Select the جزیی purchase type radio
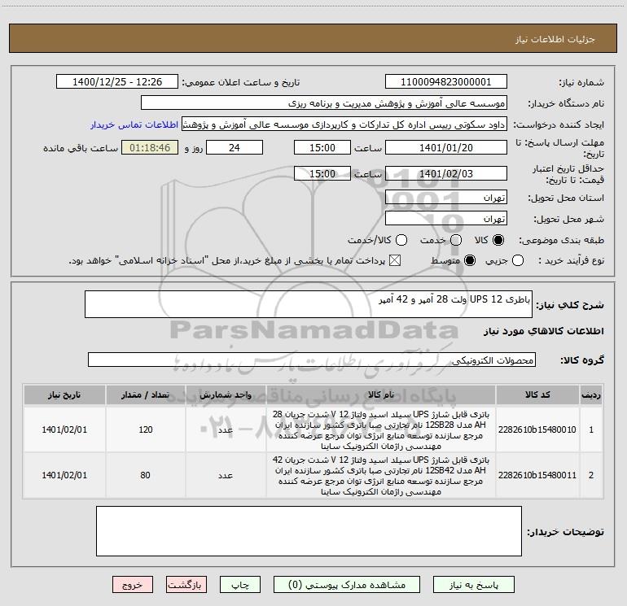The width and height of the screenshot is (627, 606). coord(518,260)
